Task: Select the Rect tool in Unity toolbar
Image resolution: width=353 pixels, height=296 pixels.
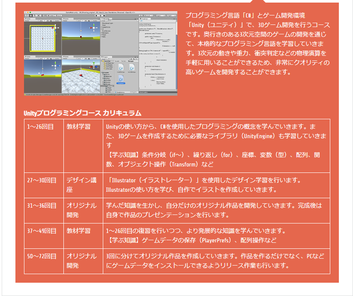Action: click(42, 15)
